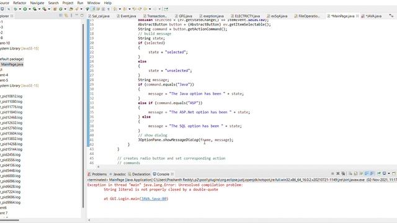Switch to the *JAVA.java editor tab

coord(372,16)
